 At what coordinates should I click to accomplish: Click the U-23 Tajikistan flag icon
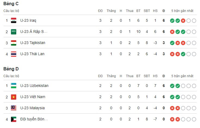pos(14,43)
